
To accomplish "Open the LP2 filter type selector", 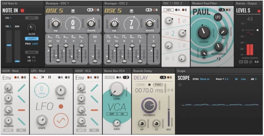I will click(217, 17).
